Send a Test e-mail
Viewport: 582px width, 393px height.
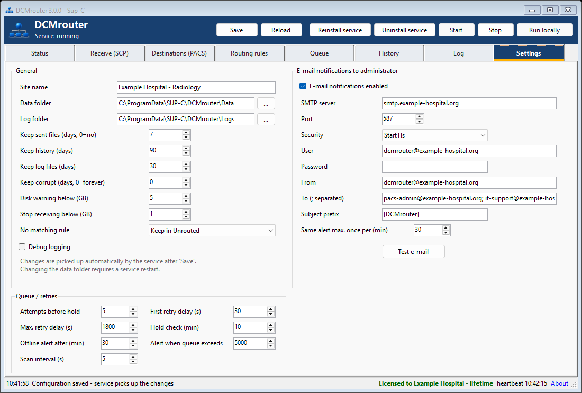(x=414, y=252)
